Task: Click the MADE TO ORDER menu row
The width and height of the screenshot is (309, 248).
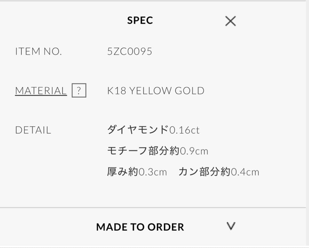Action: [140, 227]
